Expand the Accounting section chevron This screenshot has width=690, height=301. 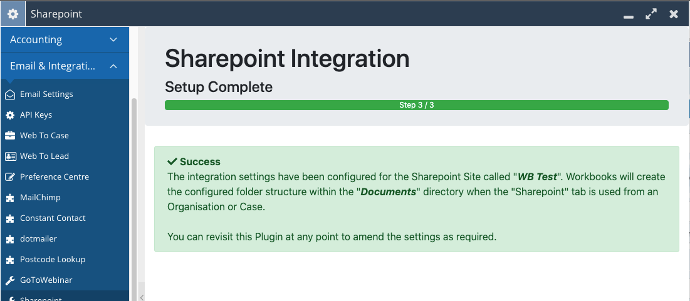113,40
